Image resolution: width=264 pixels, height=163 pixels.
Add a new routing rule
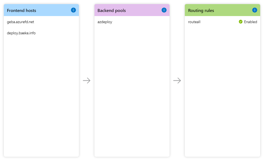255,10
